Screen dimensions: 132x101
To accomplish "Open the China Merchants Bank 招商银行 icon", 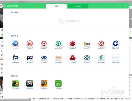I will (44, 43).
